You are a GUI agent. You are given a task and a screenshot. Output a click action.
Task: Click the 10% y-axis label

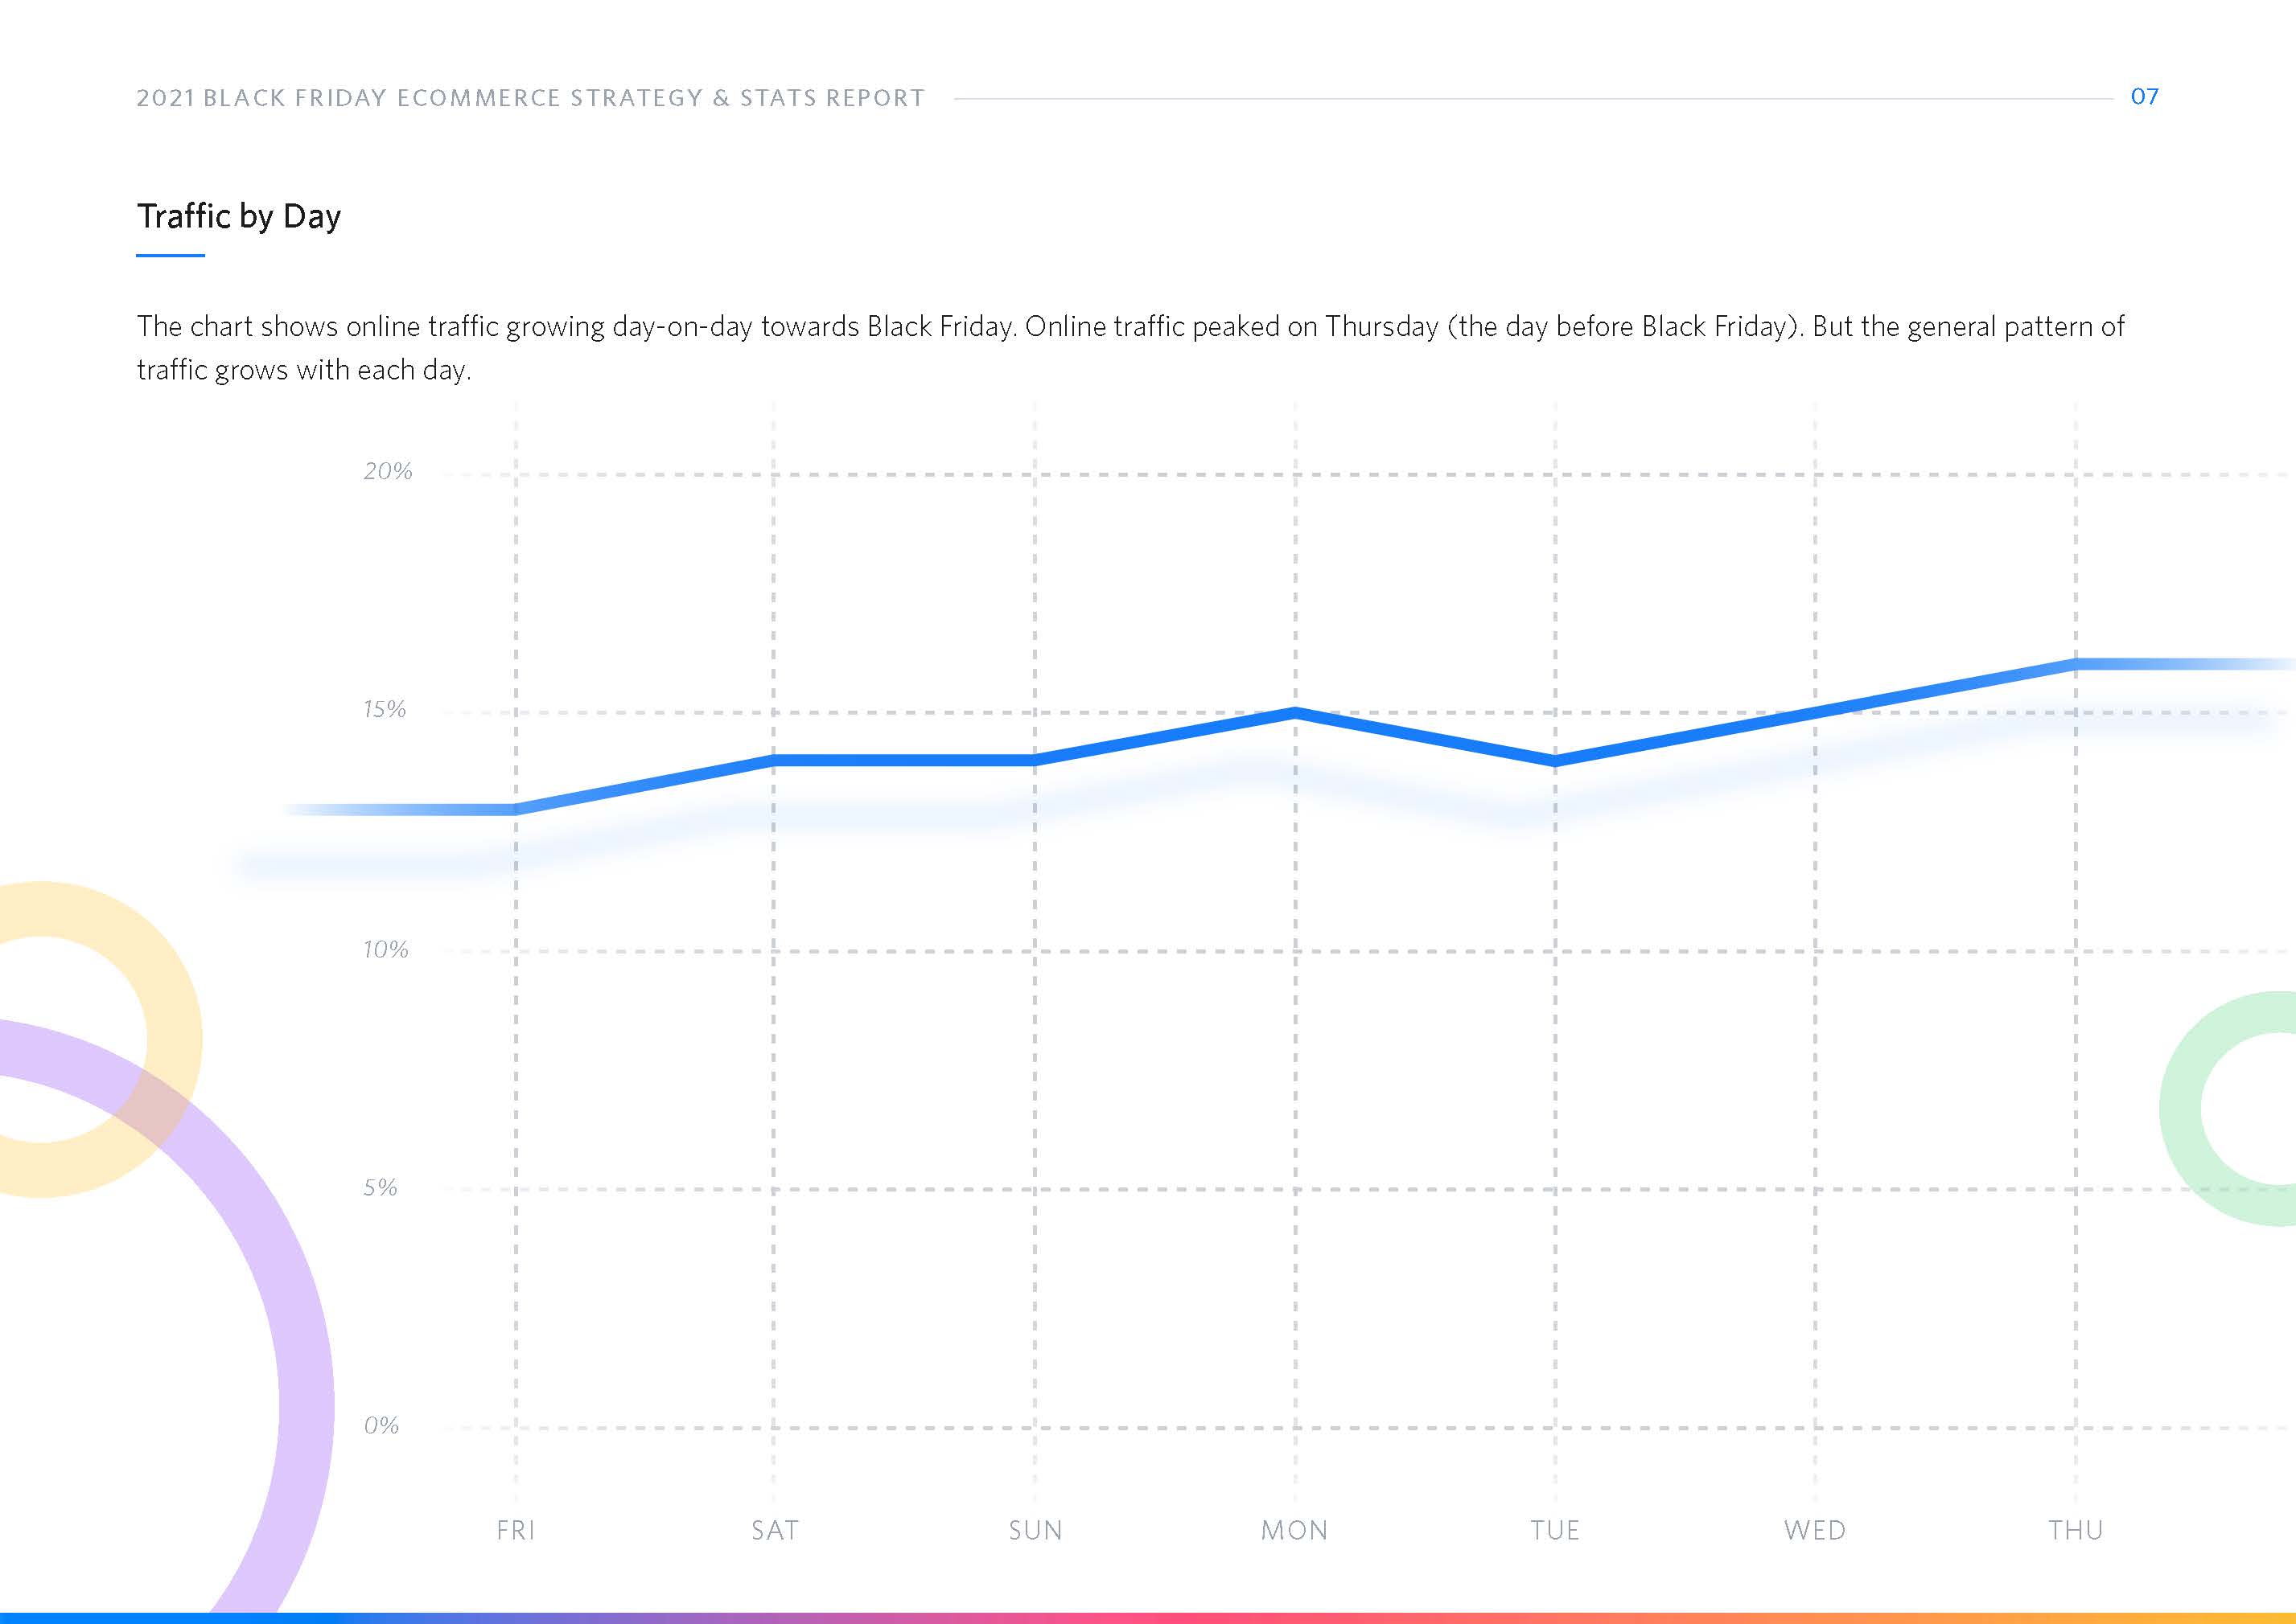(385, 949)
